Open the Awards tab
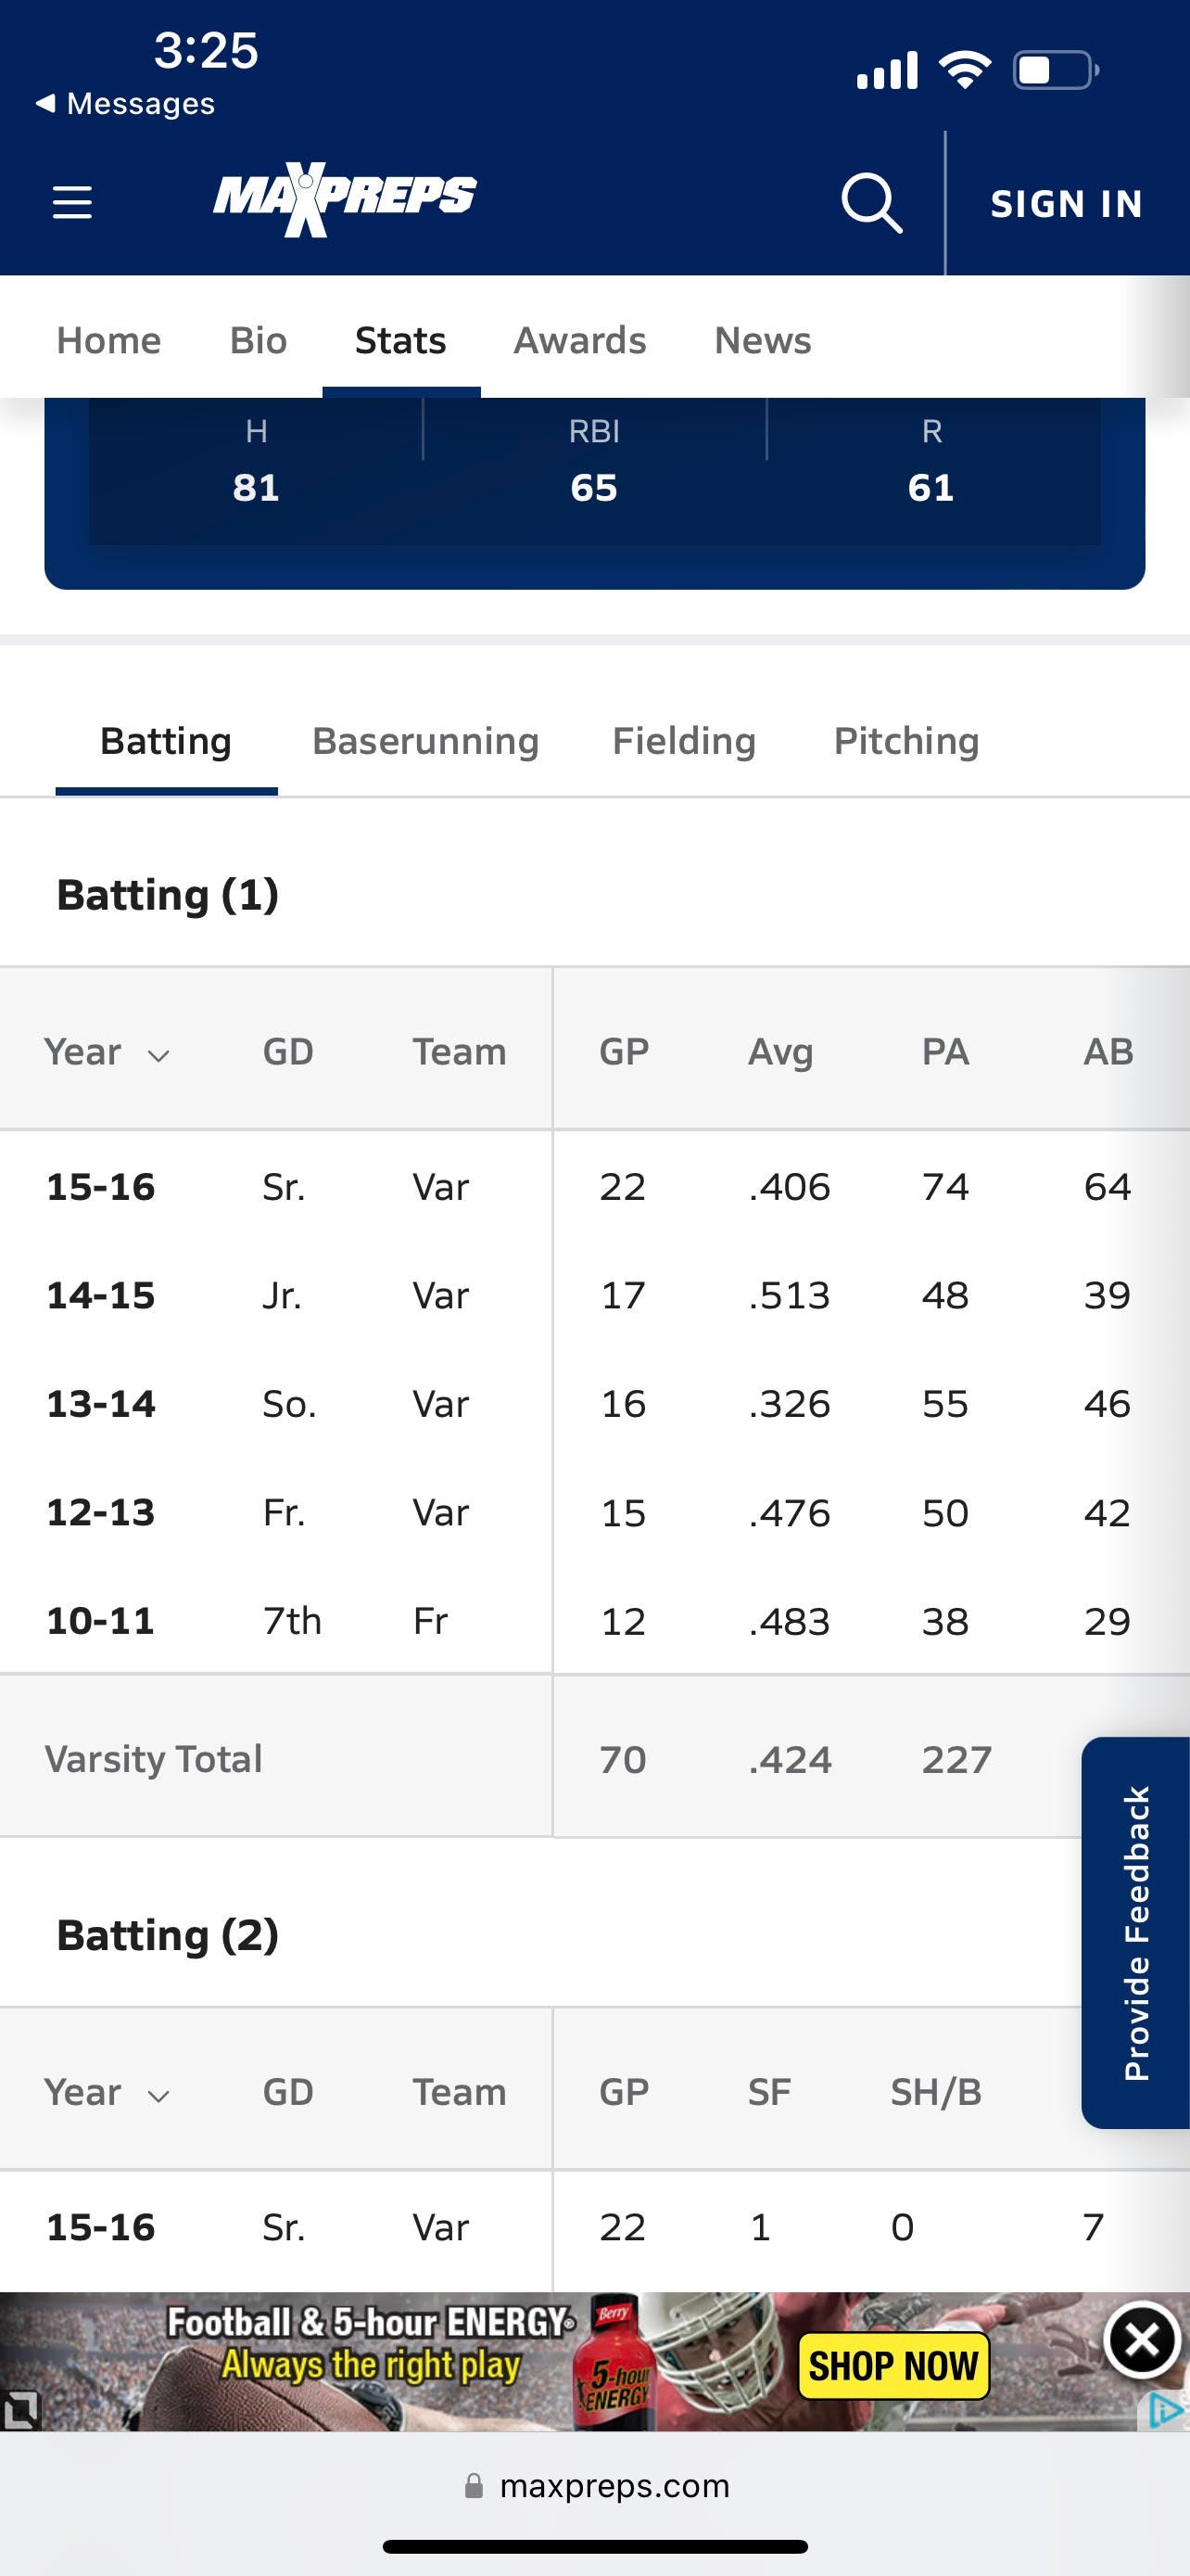Viewport: 1190px width, 2576px height. pyautogui.click(x=579, y=340)
